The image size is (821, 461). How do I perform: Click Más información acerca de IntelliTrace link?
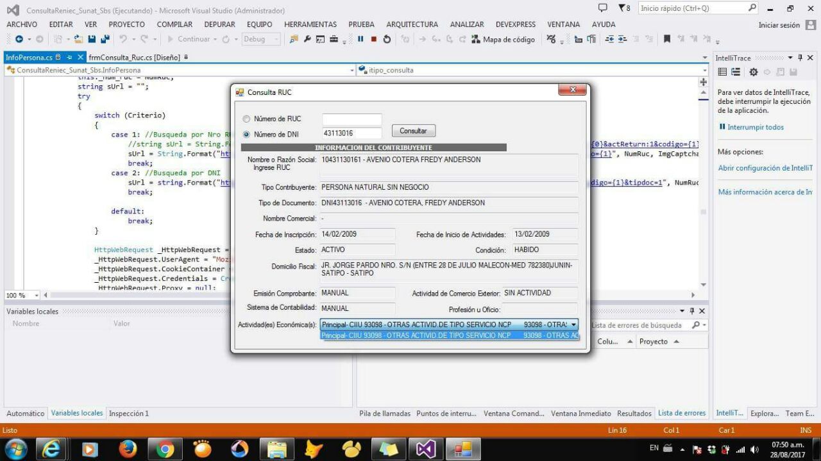point(765,192)
